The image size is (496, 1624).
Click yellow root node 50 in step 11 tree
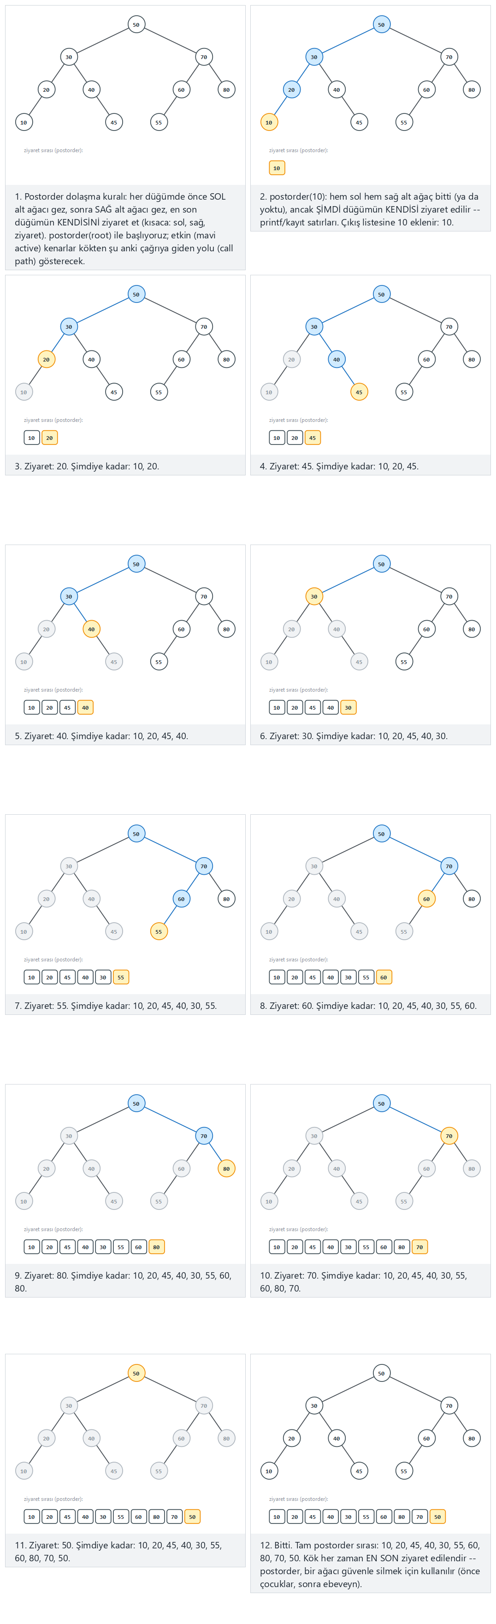point(136,1373)
